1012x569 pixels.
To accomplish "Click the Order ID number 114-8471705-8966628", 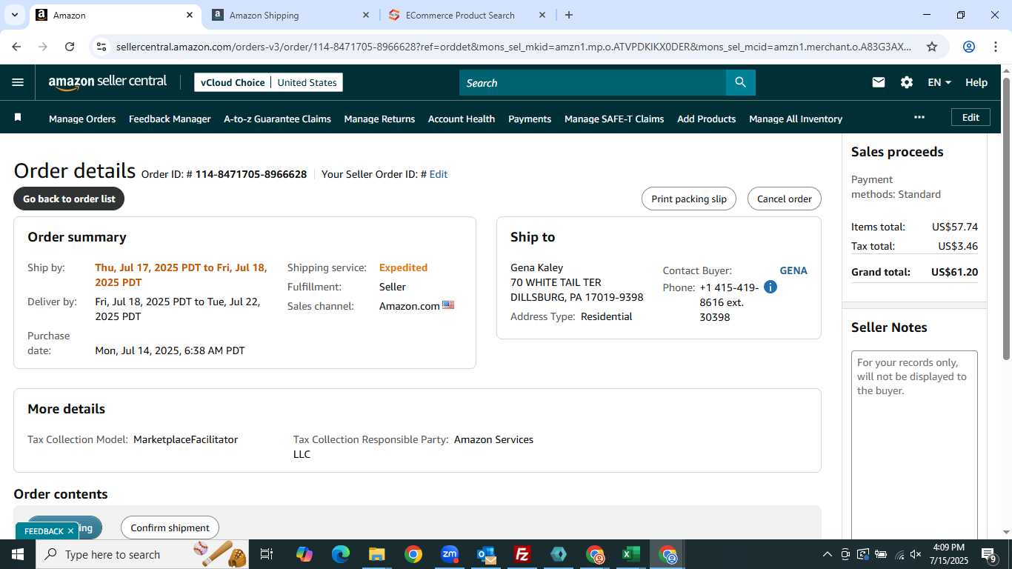I will [251, 174].
